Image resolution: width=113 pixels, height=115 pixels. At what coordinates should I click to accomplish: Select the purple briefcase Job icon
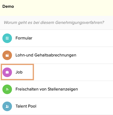[x=7, y=72]
